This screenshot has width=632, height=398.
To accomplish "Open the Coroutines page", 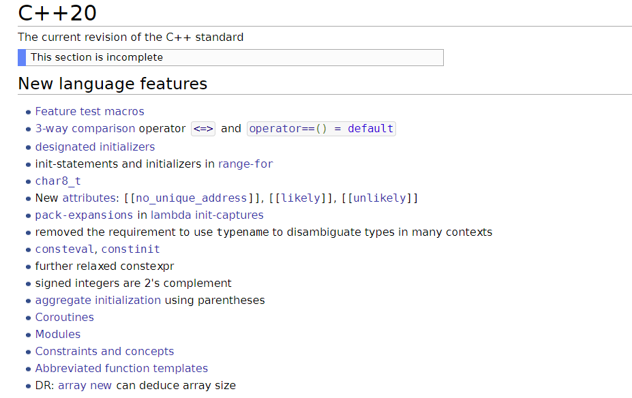I will 65,318.
